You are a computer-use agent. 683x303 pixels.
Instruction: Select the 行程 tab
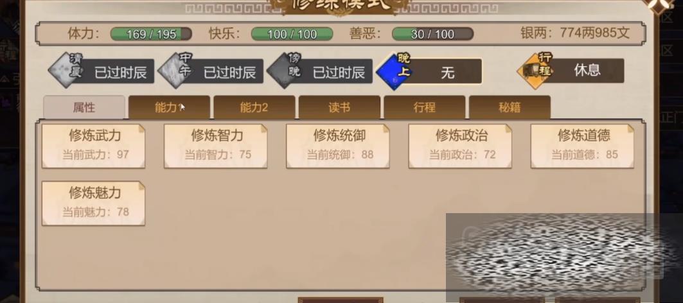[x=424, y=107]
